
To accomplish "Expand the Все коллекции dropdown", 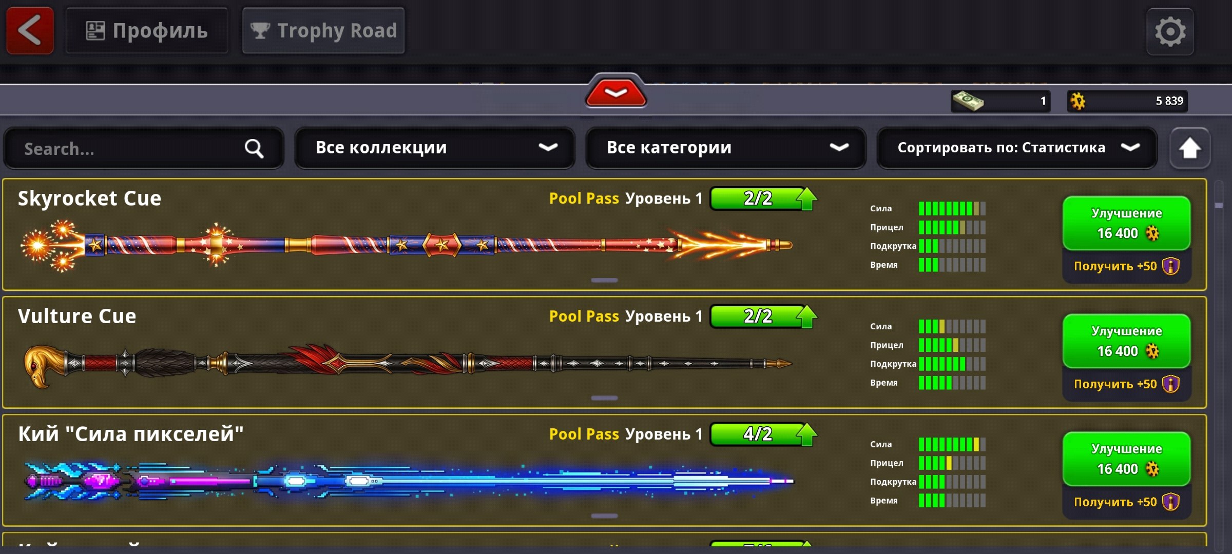I will (x=435, y=148).
